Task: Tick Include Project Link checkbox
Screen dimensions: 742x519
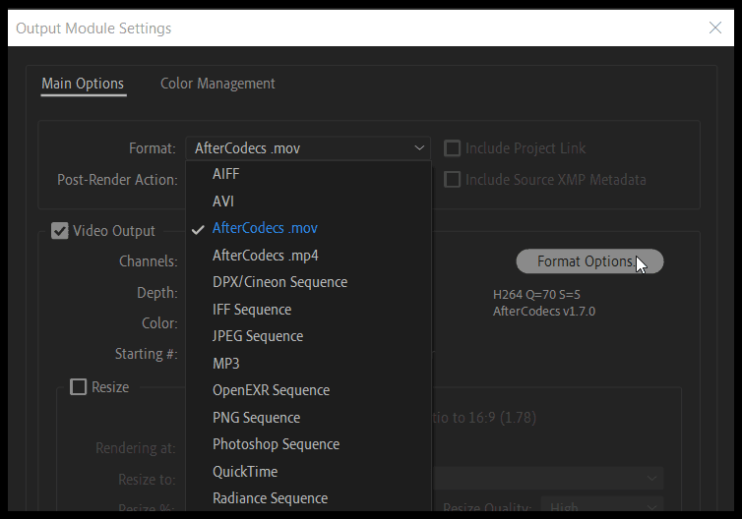Action: click(x=452, y=148)
